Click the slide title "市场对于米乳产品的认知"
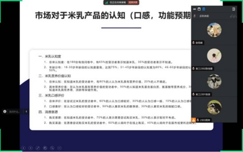The image size is (243, 152). pos(80,16)
